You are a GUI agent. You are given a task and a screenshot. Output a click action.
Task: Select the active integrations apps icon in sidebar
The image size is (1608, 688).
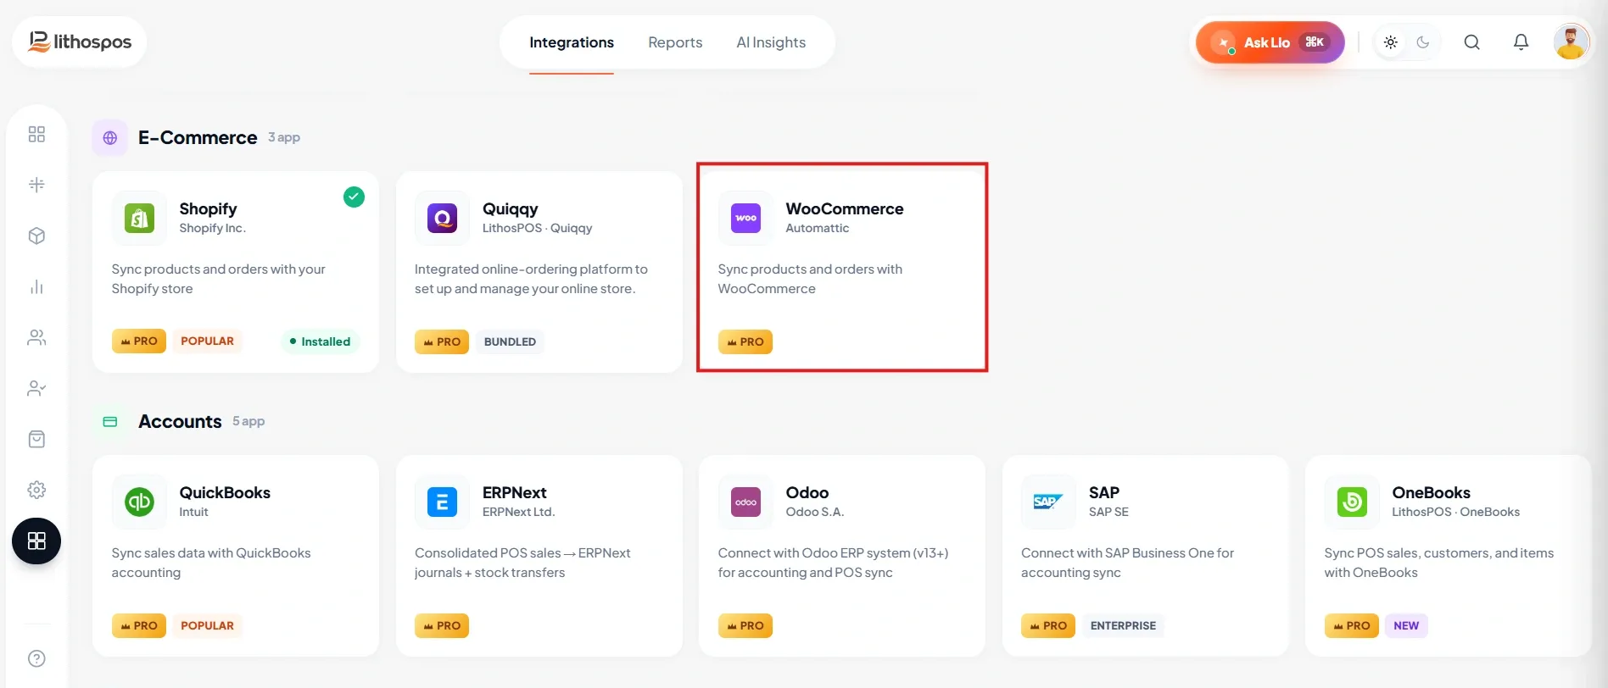point(36,541)
